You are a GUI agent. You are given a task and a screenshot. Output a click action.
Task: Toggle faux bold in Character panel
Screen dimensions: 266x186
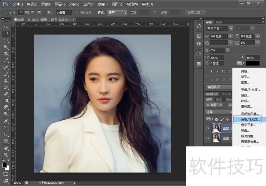coord(211,71)
